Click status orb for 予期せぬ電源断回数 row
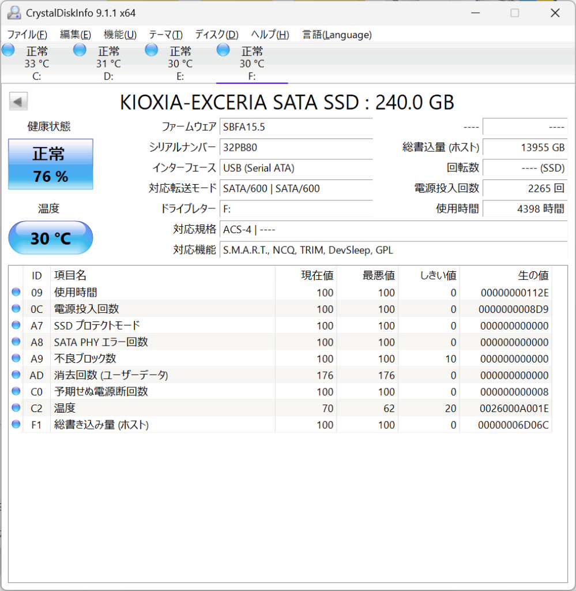Screen dimensions: 576x591 pyautogui.click(x=16, y=391)
